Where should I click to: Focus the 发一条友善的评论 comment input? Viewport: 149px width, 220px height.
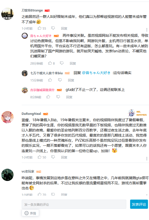coord(74,204)
